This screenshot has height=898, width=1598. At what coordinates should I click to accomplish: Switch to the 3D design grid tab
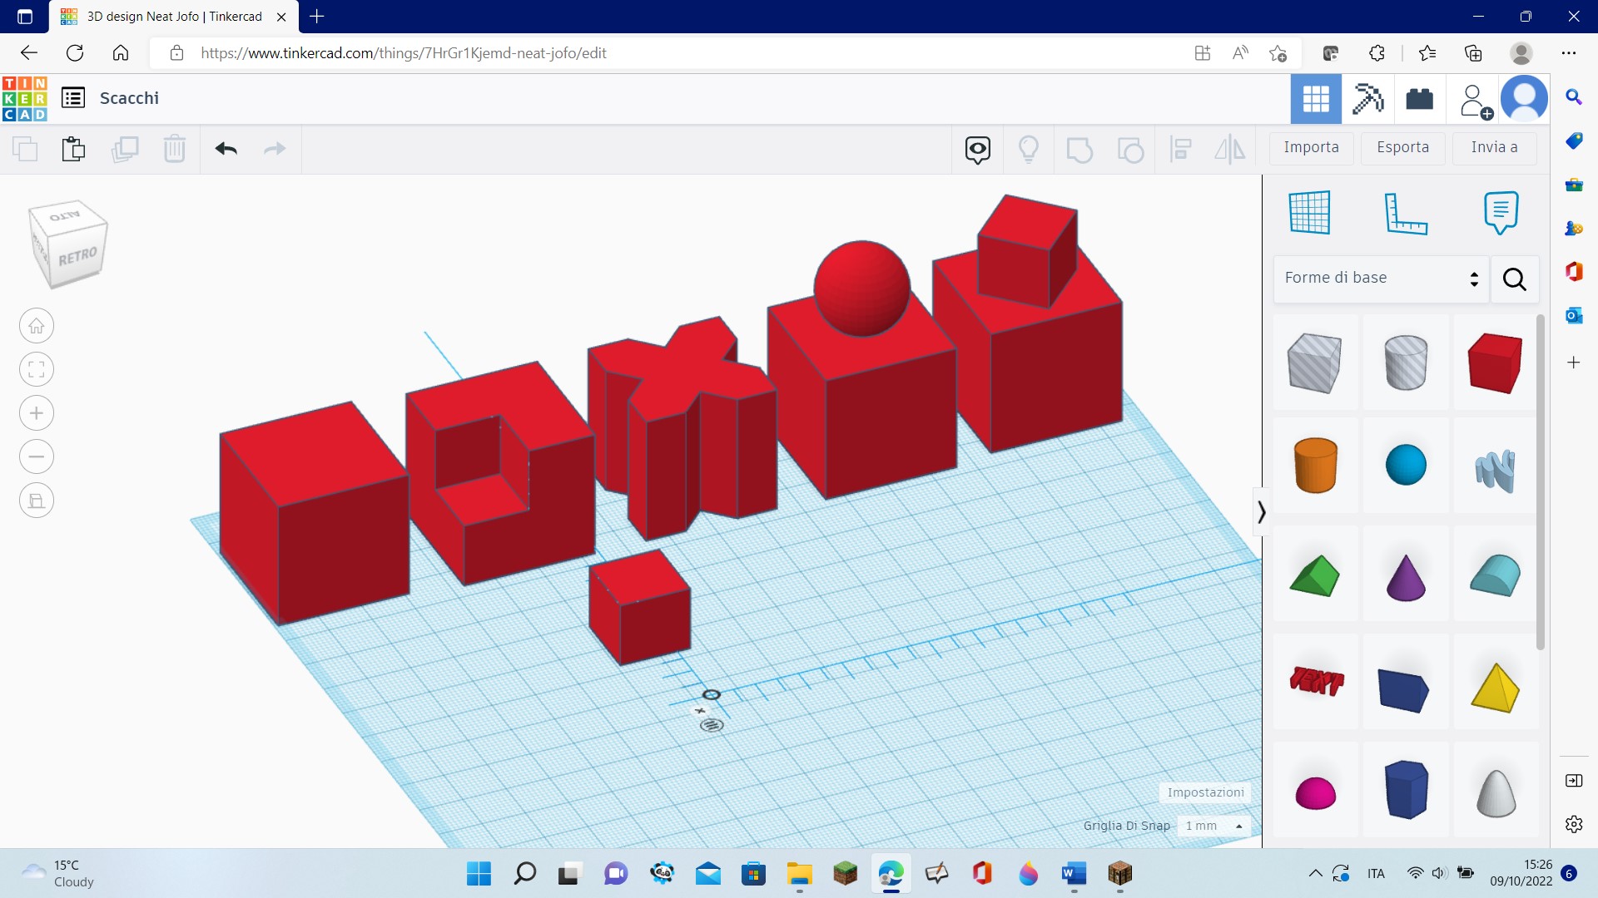1316,99
